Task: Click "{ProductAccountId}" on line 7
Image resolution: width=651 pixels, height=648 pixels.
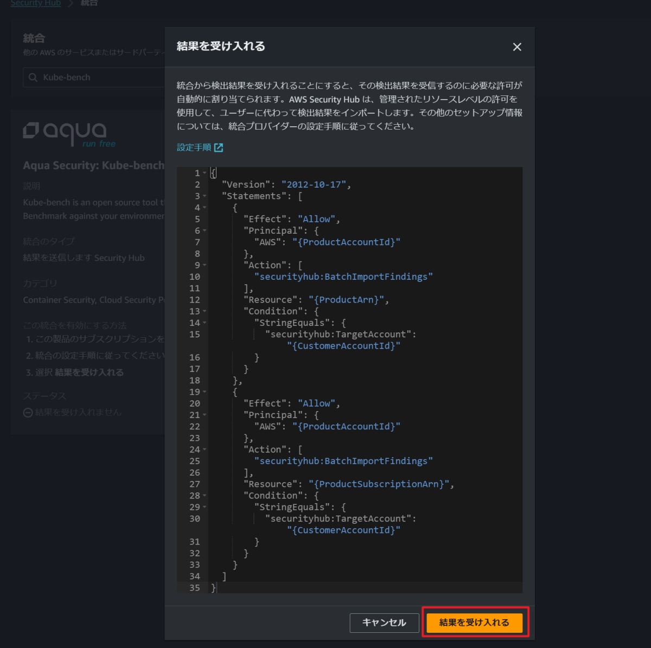Action: click(x=346, y=242)
